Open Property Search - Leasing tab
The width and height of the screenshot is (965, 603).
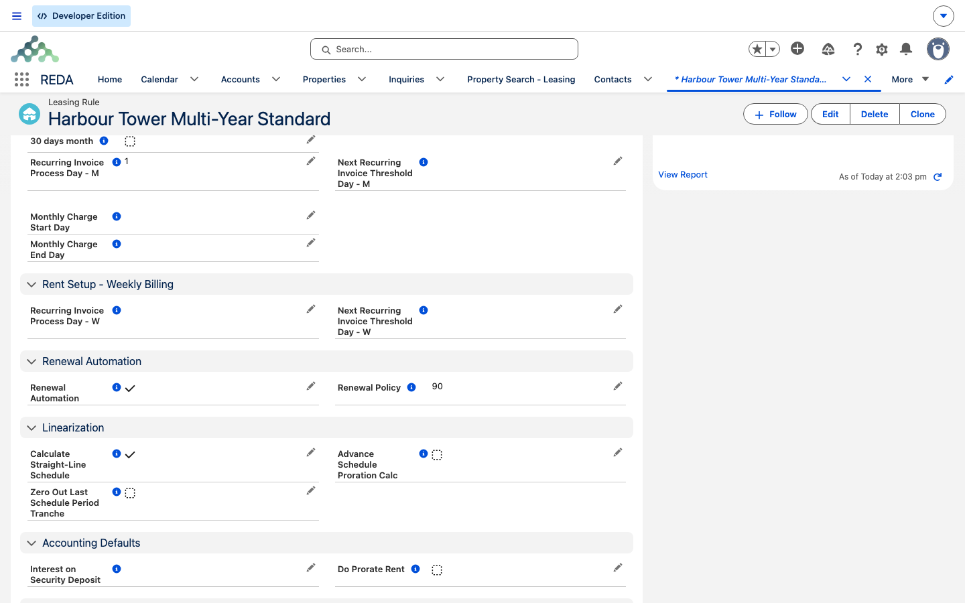[521, 79]
